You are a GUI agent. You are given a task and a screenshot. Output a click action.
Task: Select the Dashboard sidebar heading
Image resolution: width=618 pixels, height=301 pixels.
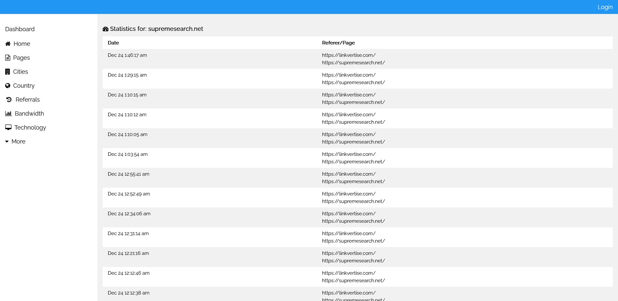coord(20,29)
